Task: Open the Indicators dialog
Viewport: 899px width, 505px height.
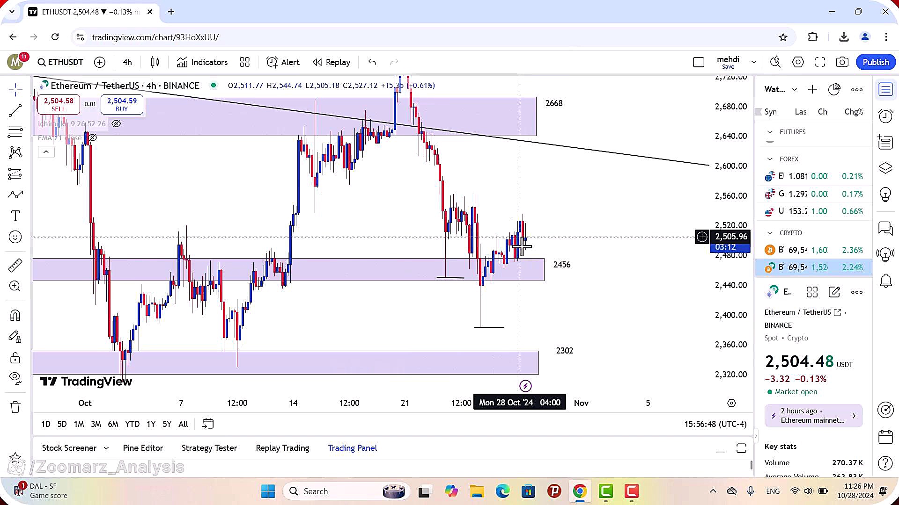Action: [x=202, y=62]
